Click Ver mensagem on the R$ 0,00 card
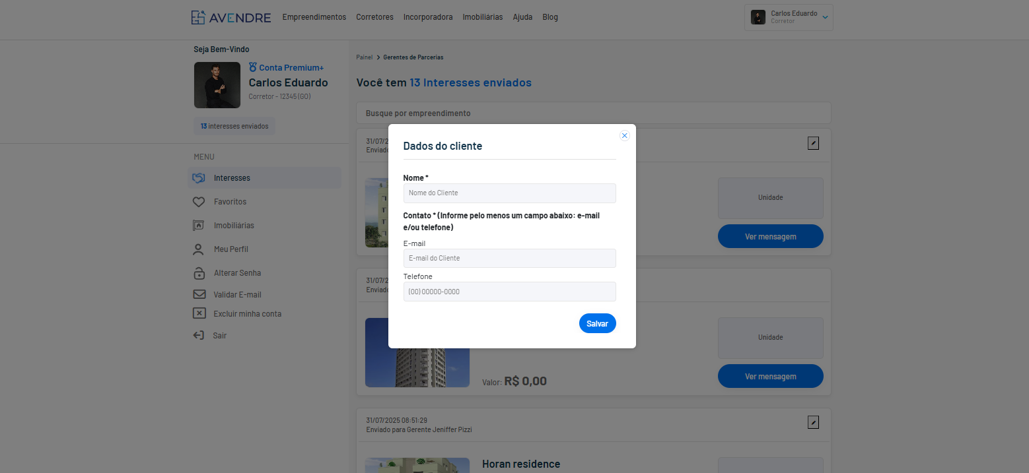Image resolution: width=1029 pixels, height=473 pixels. pos(770,376)
